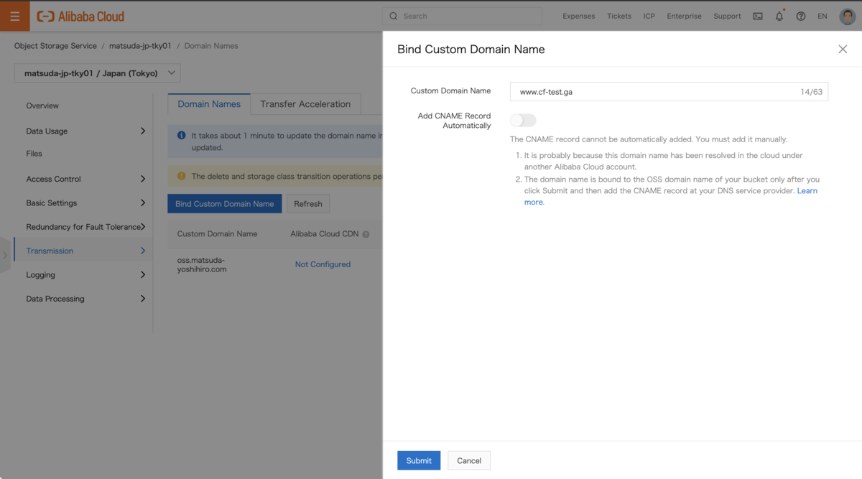Image resolution: width=862 pixels, height=479 pixels.
Task: Open the ICP menu item
Action: point(649,16)
